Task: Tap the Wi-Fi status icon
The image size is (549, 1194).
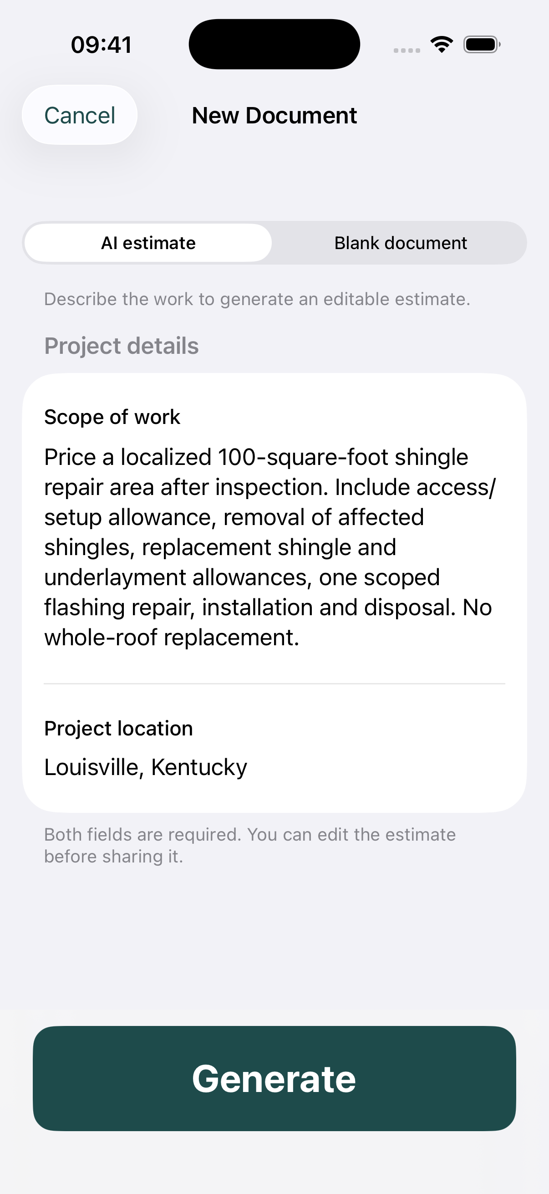Action: [x=442, y=45]
